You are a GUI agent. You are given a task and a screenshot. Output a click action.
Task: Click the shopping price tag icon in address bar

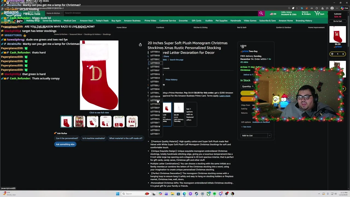[x=293, y=8]
